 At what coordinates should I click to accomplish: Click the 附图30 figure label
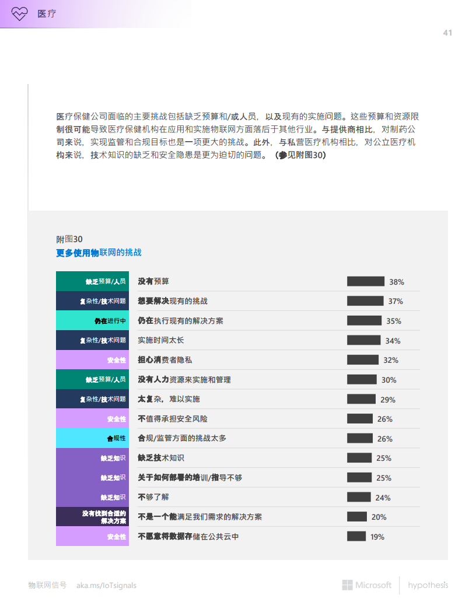(x=69, y=239)
